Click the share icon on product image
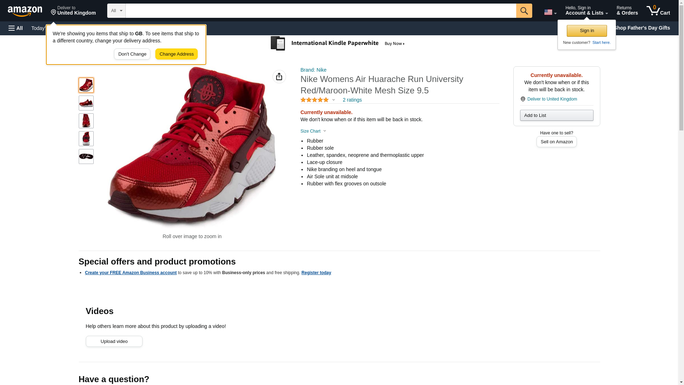 [279, 77]
